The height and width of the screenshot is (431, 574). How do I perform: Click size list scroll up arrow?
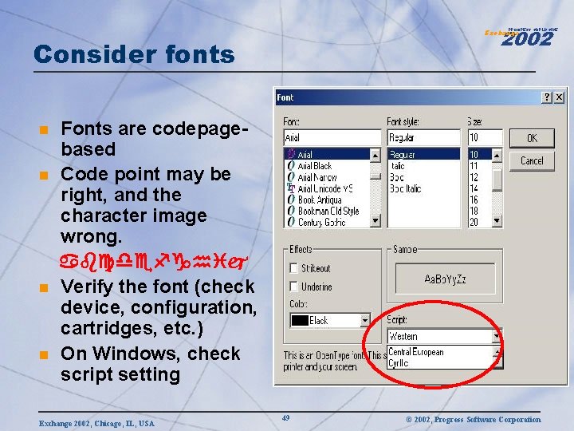click(497, 156)
